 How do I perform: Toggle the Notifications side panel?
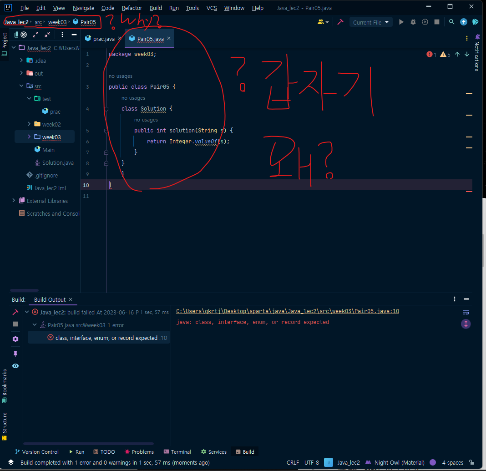click(x=477, y=53)
